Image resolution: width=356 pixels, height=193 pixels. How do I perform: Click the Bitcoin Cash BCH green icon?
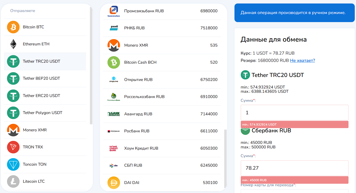[114, 62]
